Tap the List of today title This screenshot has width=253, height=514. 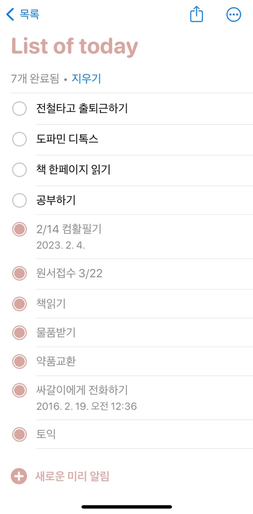[x=75, y=47]
